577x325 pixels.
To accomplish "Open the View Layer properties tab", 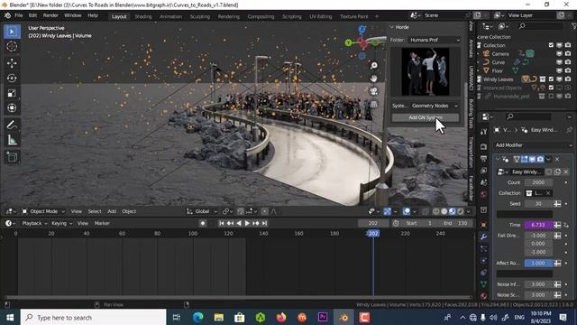I will click(484, 171).
